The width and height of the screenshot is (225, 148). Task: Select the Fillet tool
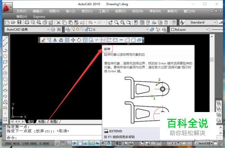(133, 40)
